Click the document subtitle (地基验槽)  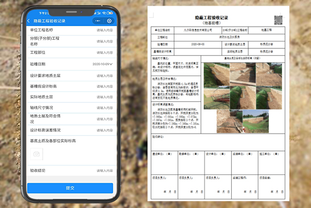tap(211, 23)
